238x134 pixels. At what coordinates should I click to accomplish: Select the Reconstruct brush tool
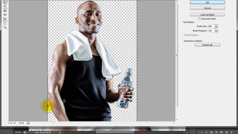[x=5, y=6]
